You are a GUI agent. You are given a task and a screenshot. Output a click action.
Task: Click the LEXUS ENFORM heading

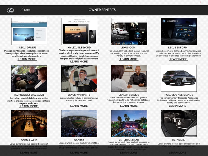click(178, 48)
